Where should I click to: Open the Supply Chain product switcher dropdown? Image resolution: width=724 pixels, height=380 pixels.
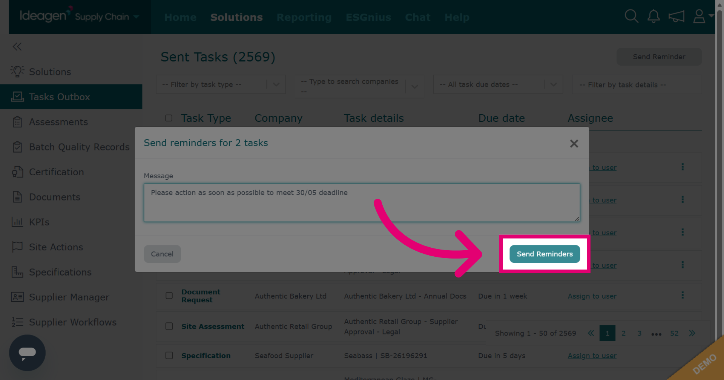pos(136,17)
